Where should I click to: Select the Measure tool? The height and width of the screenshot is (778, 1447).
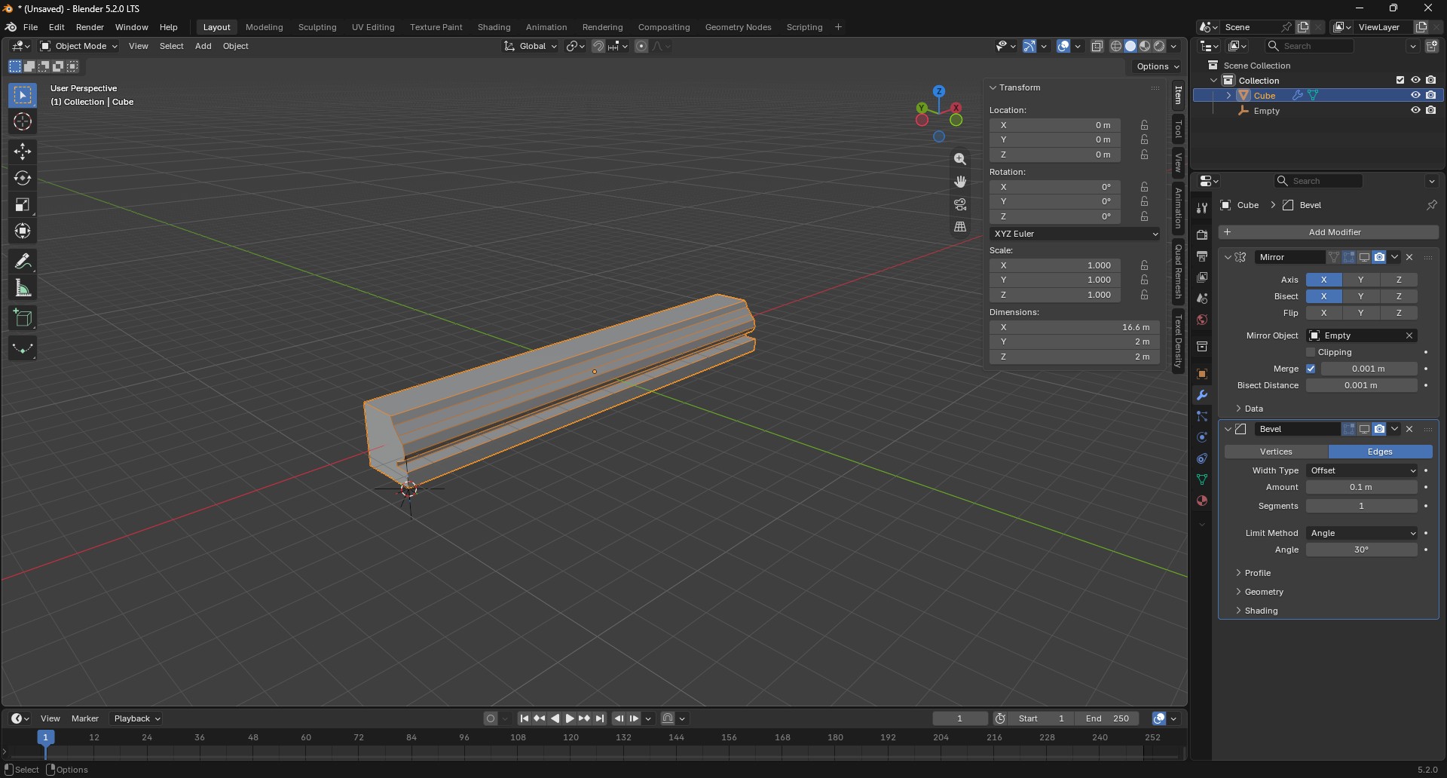click(x=23, y=288)
